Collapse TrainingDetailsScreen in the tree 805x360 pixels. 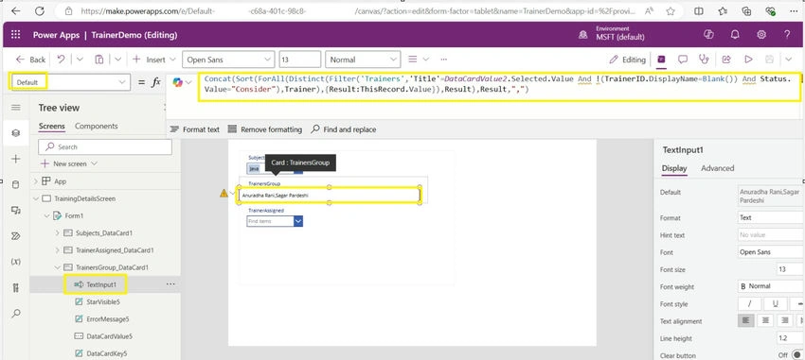[36, 198]
